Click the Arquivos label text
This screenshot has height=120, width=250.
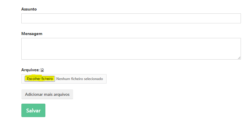point(30,70)
